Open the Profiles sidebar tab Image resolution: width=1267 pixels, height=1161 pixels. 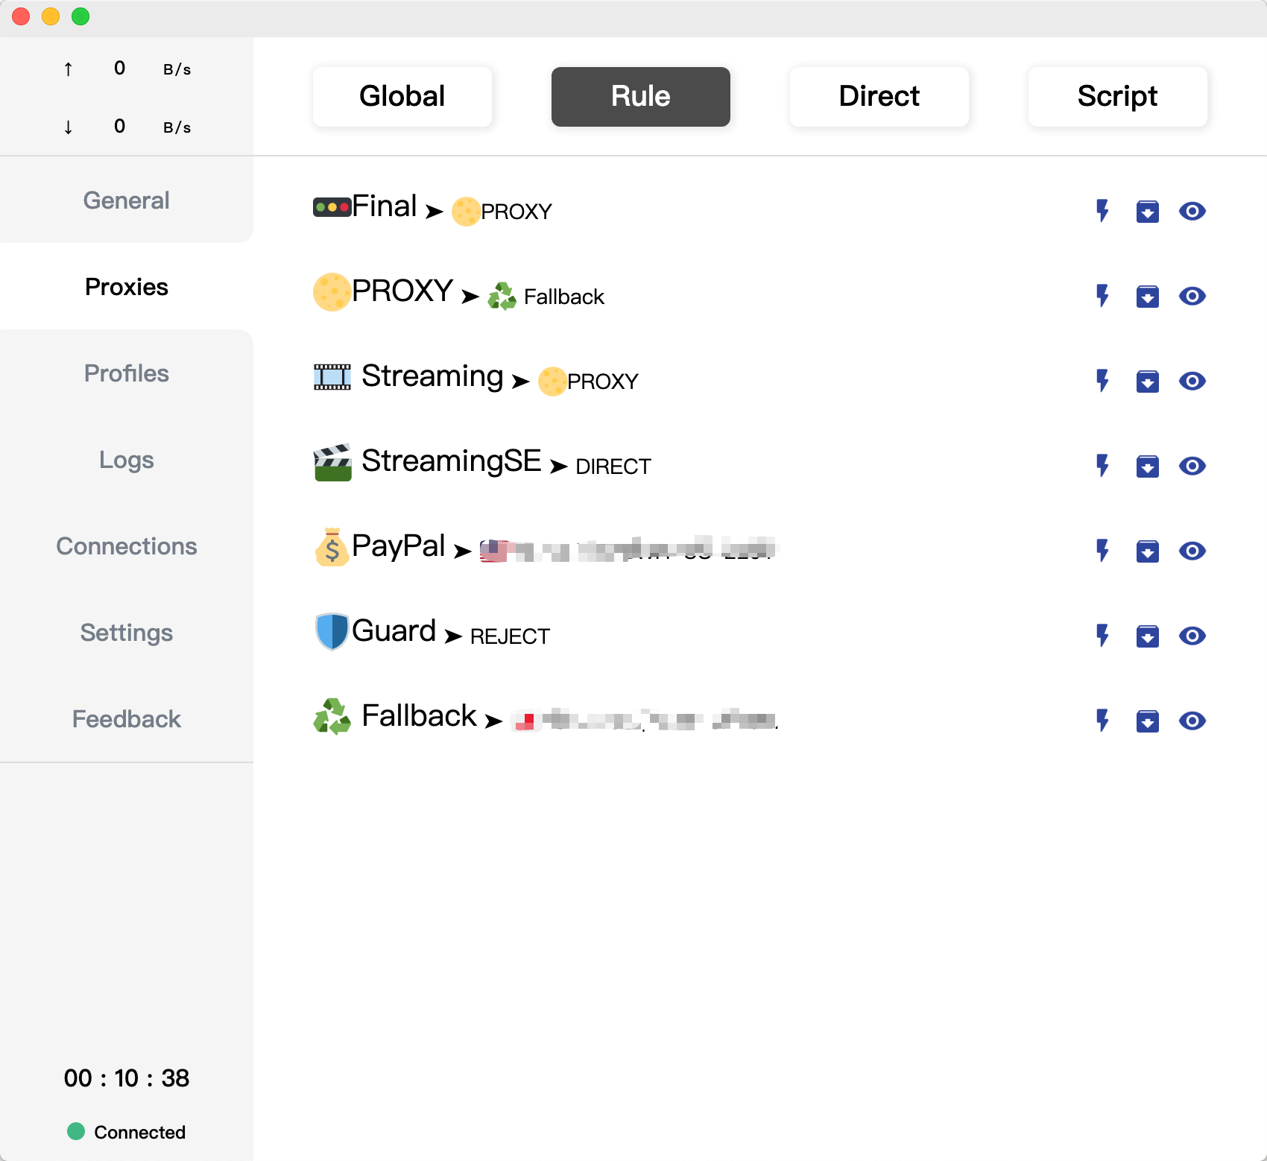(127, 373)
